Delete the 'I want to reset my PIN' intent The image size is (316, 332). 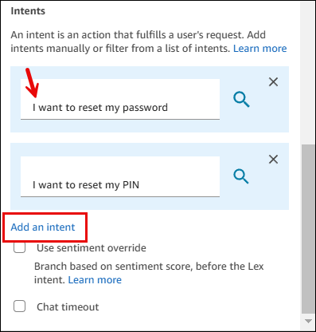click(x=273, y=160)
